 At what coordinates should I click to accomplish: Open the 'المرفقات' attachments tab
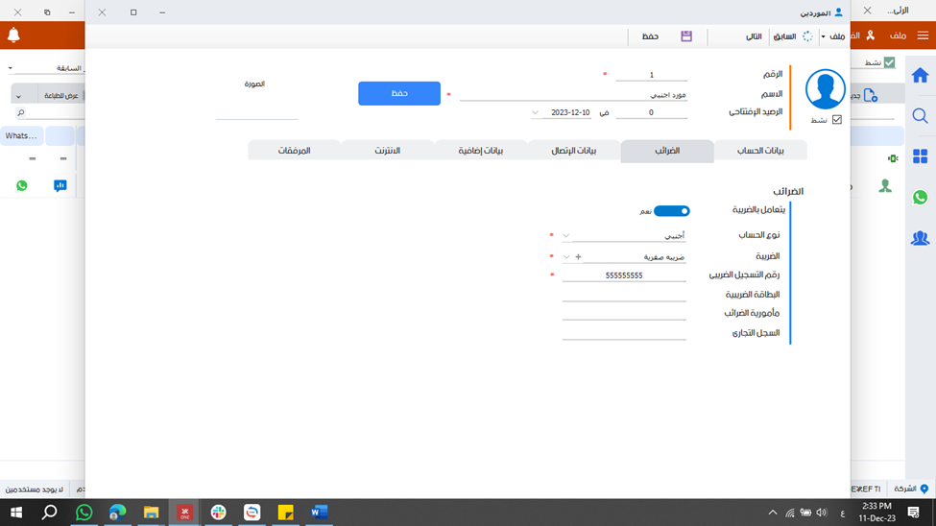(x=294, y=151)
